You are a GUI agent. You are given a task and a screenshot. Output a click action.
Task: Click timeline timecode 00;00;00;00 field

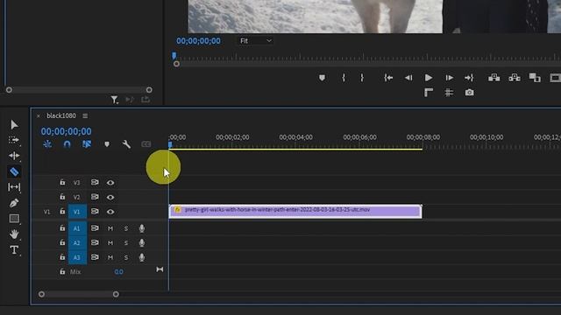(x=67, y=131)
